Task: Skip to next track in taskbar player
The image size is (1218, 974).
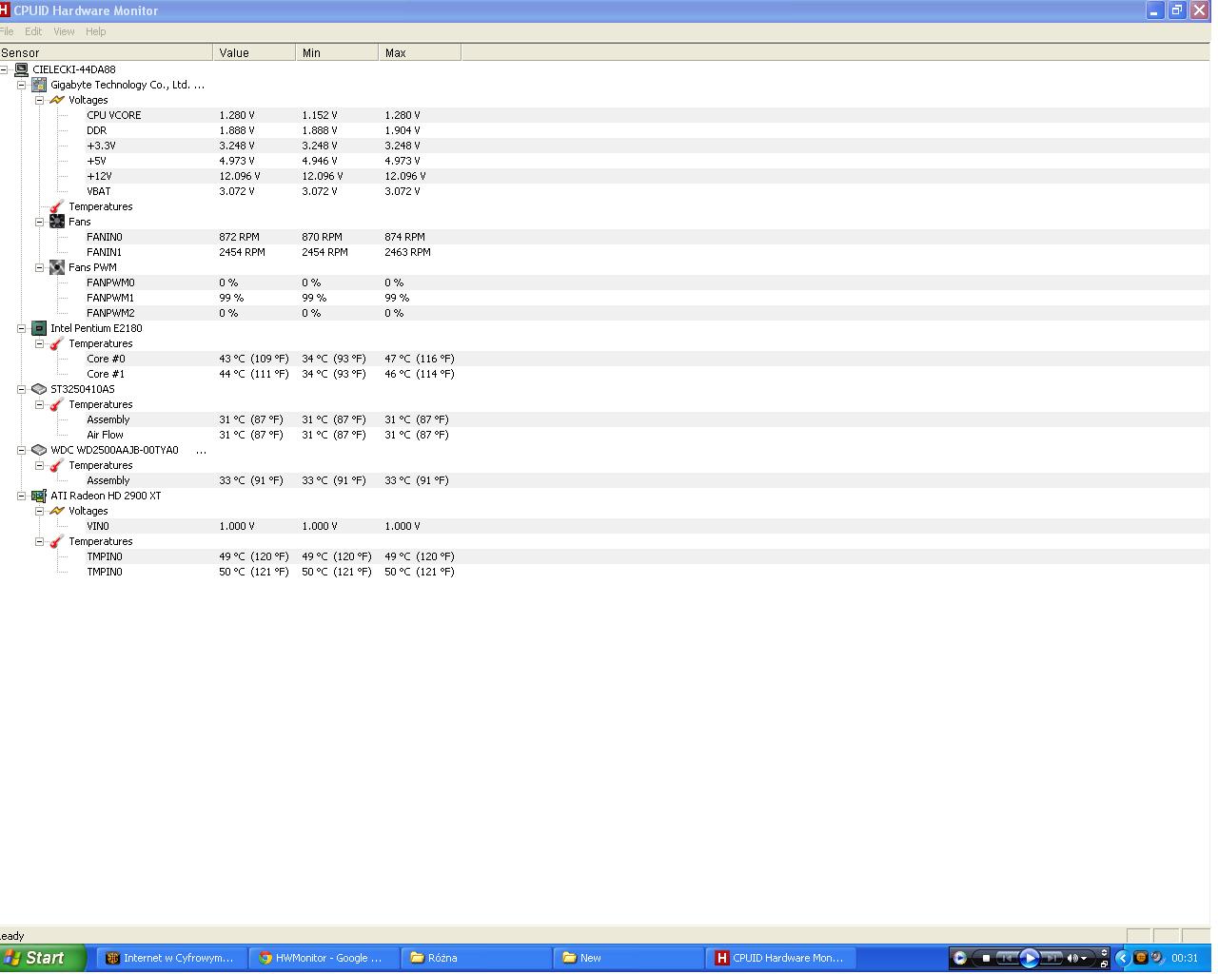Action: 1051,958
